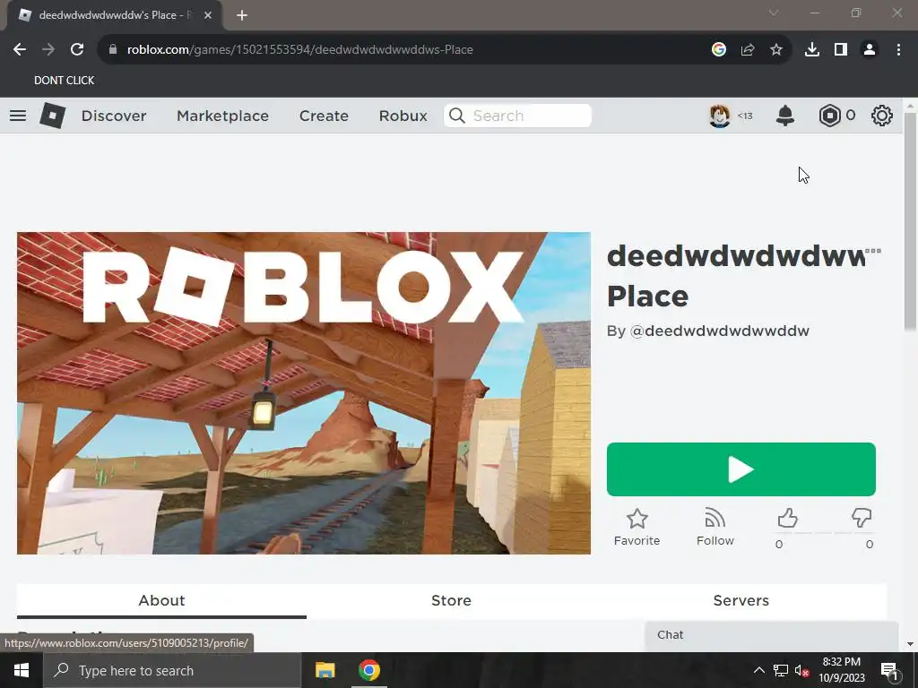Viewport: 918px width, 688px height.
Task: Open the Windows Start menu
Action: tap(22, 670)
